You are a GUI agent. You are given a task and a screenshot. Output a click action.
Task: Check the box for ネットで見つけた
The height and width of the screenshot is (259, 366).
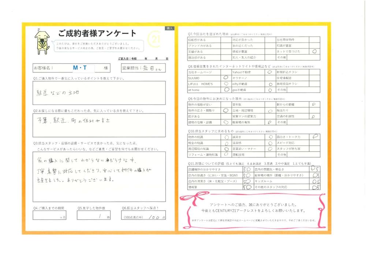click(x=314, y=52)
